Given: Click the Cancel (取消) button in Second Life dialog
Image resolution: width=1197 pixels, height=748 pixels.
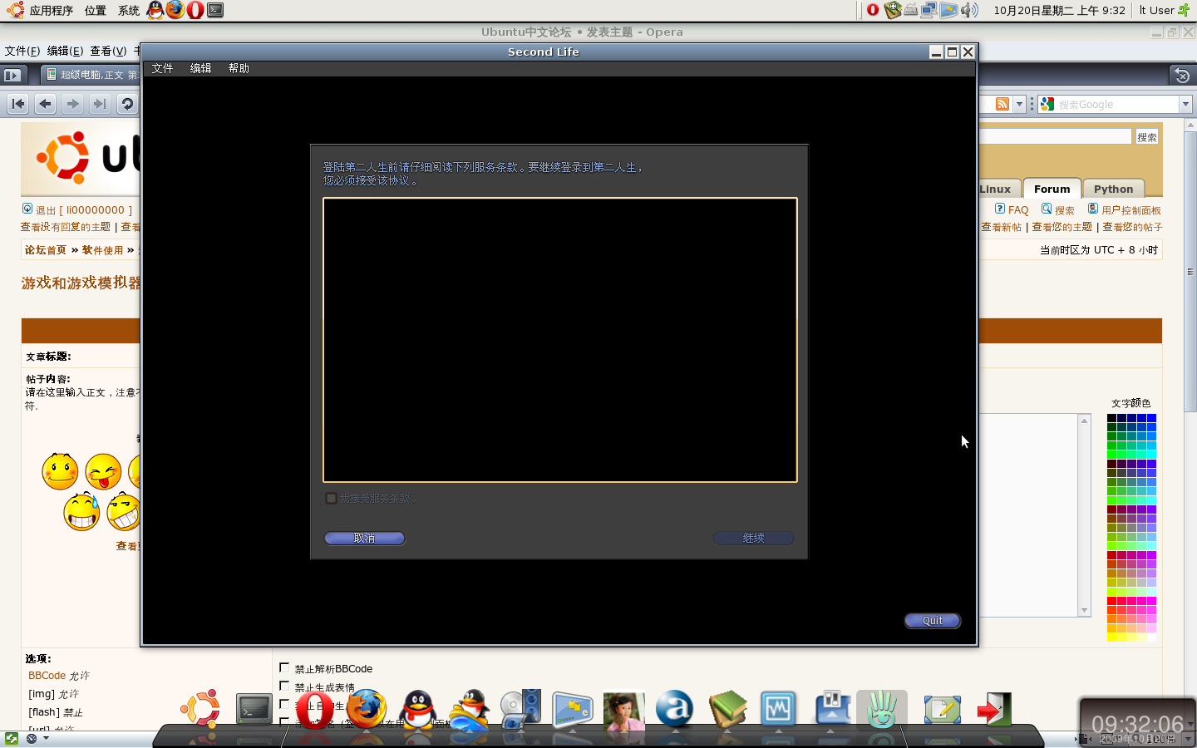Looking at the screenshot, I should coord(364,538).
